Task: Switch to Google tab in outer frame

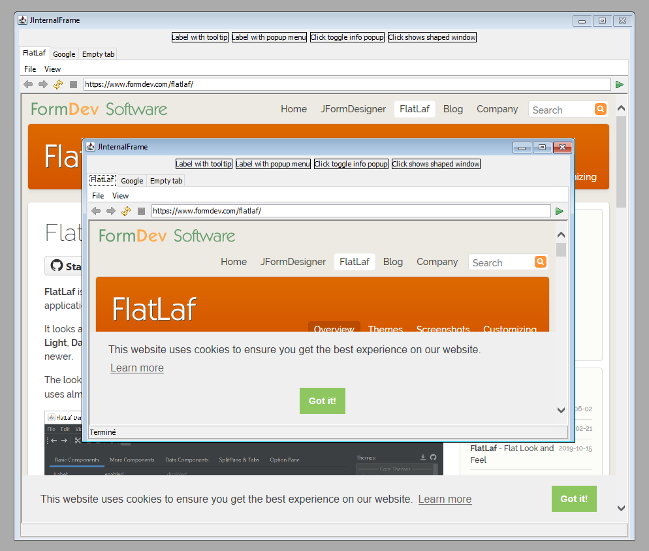Action: [x=64, y=54]
